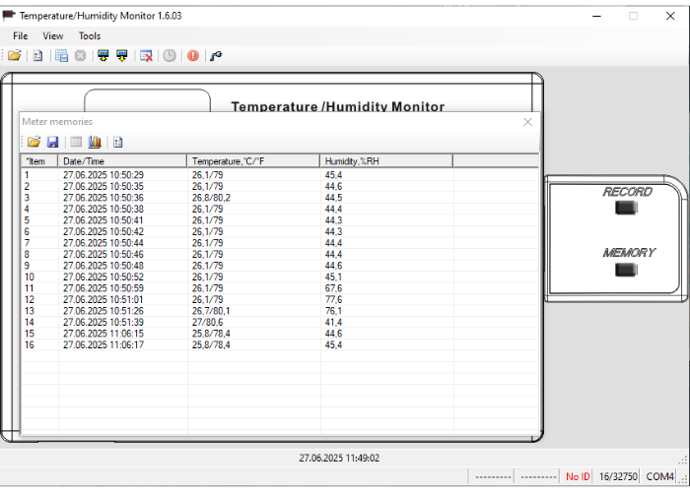Select row 11 with humidity 67,6

[x=279, y=288]
